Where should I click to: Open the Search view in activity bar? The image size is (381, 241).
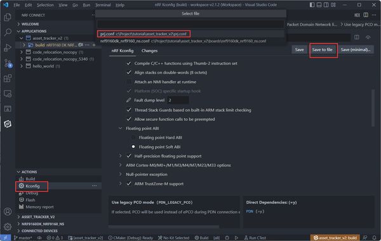click(8, 32)
